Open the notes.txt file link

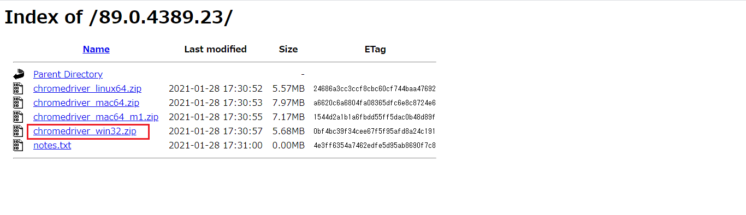click(52, 145)
